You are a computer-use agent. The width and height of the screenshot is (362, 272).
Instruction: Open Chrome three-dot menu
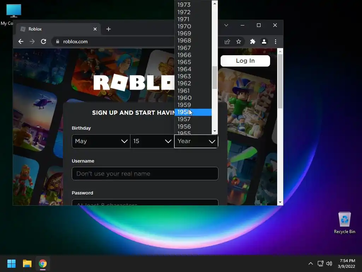click(275, 42)
